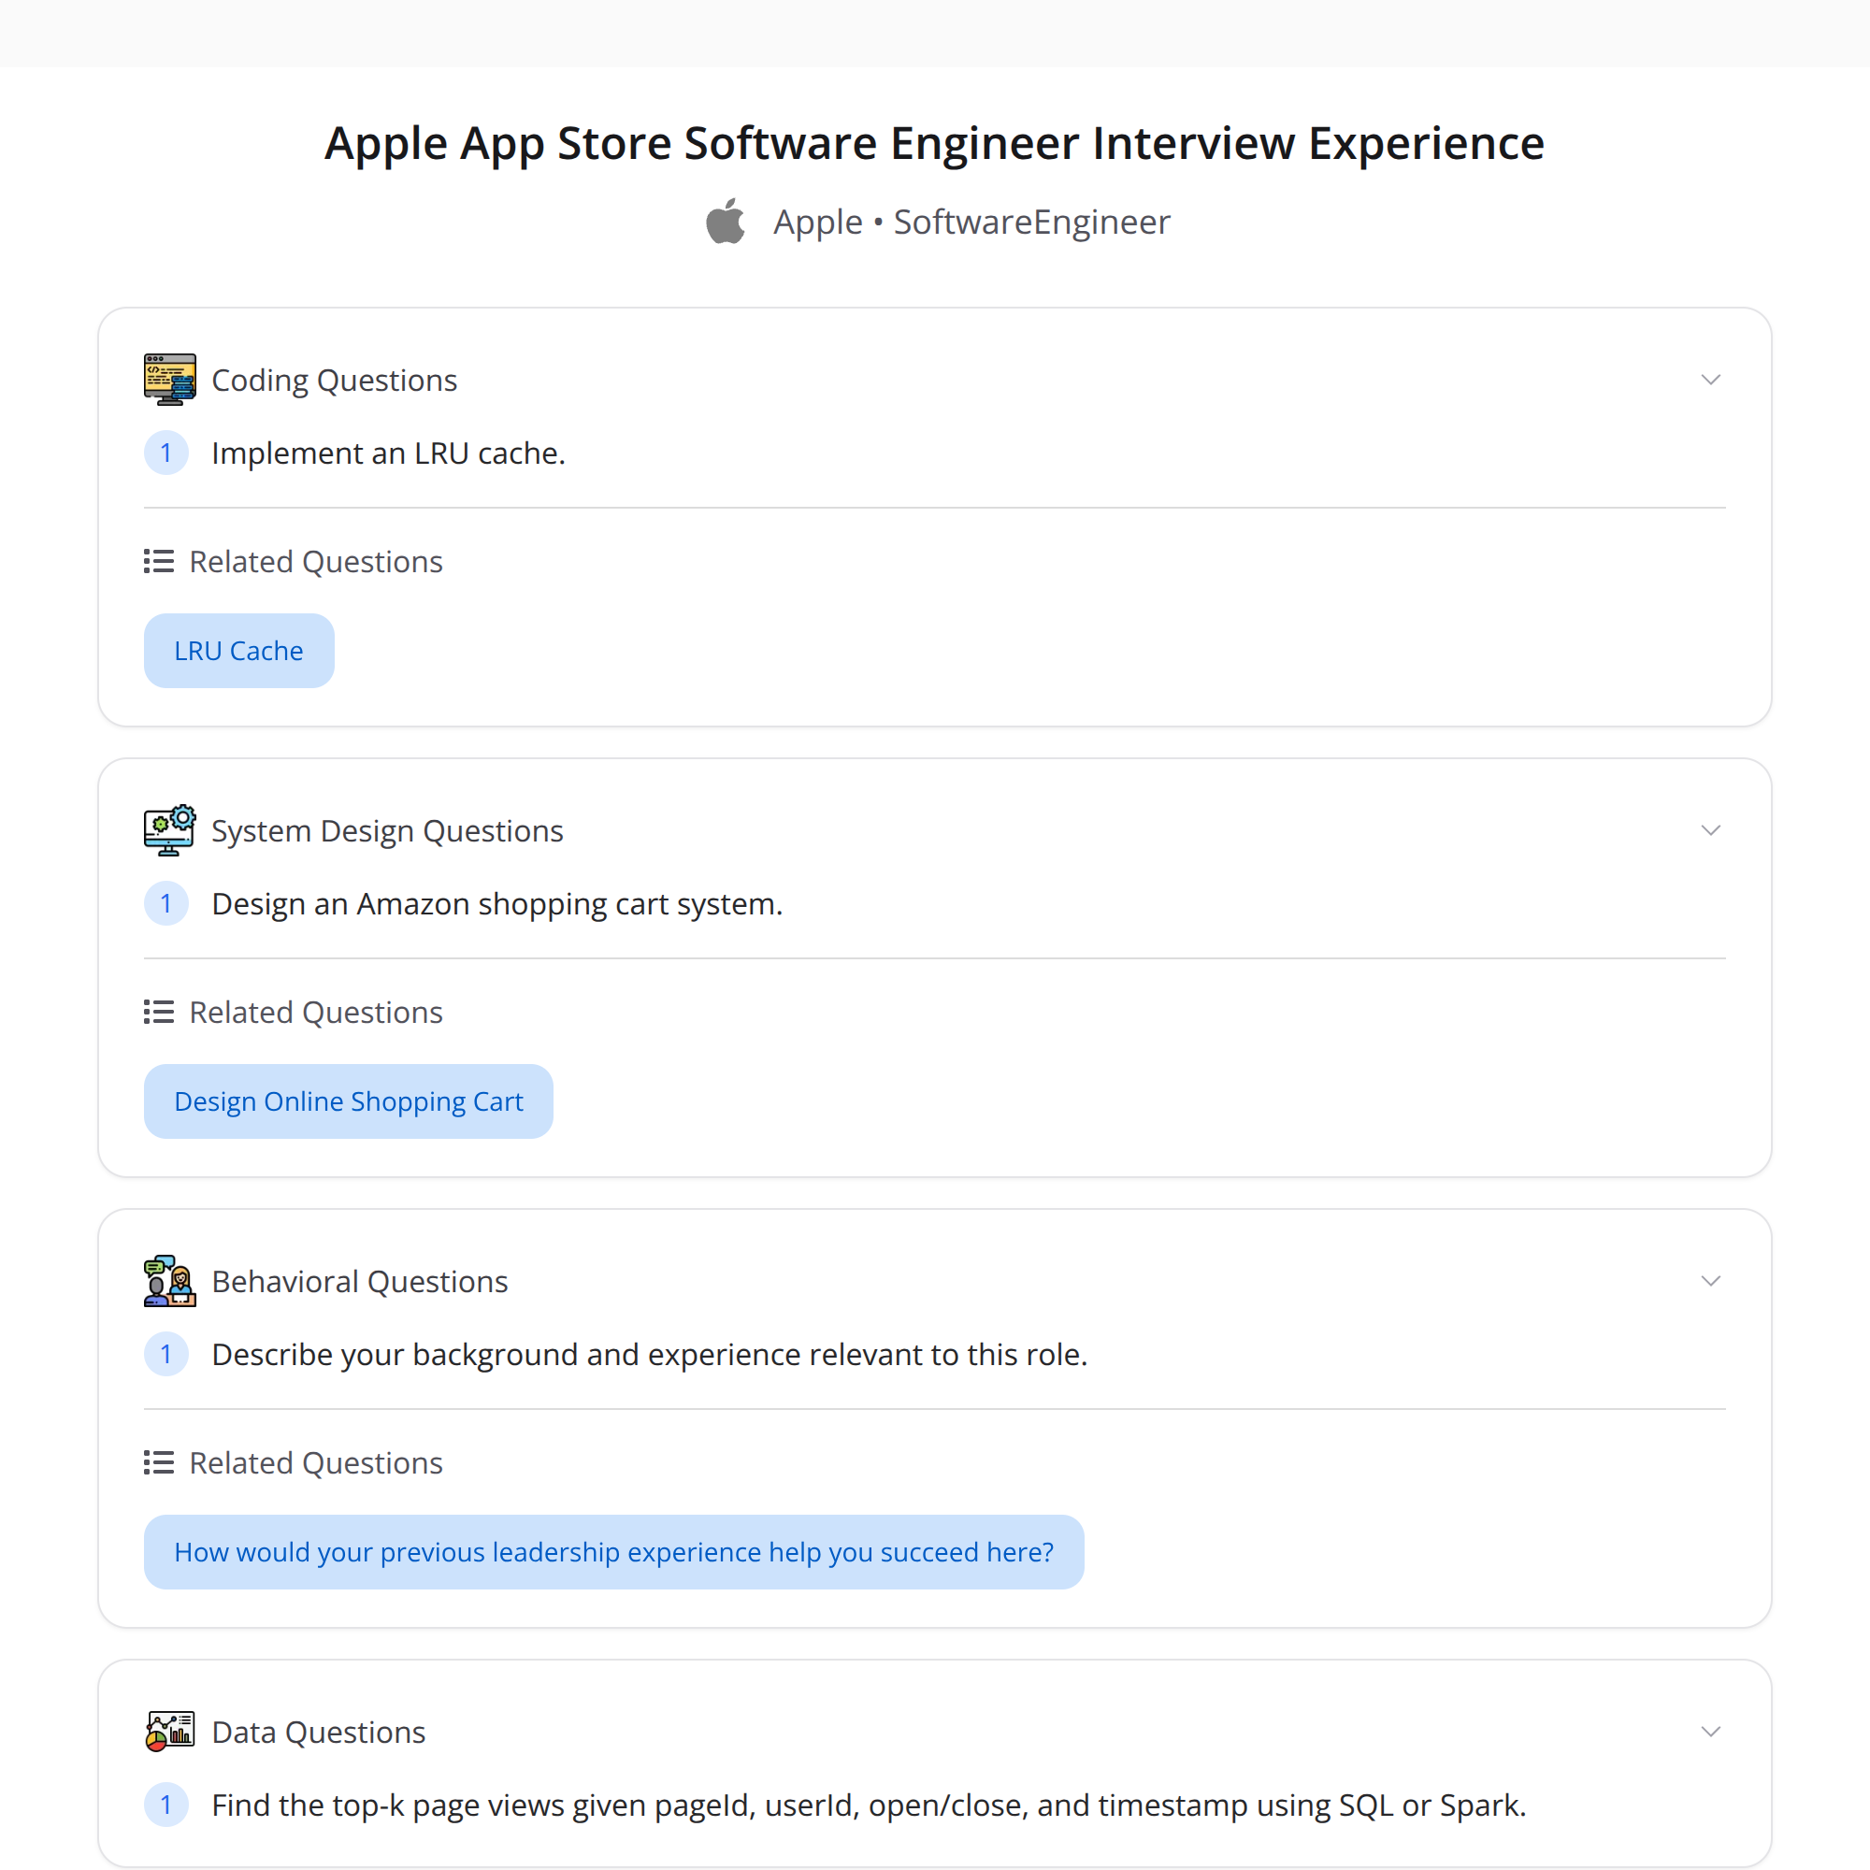Collapse the Data Questions chevron

click(1710, 1732)
